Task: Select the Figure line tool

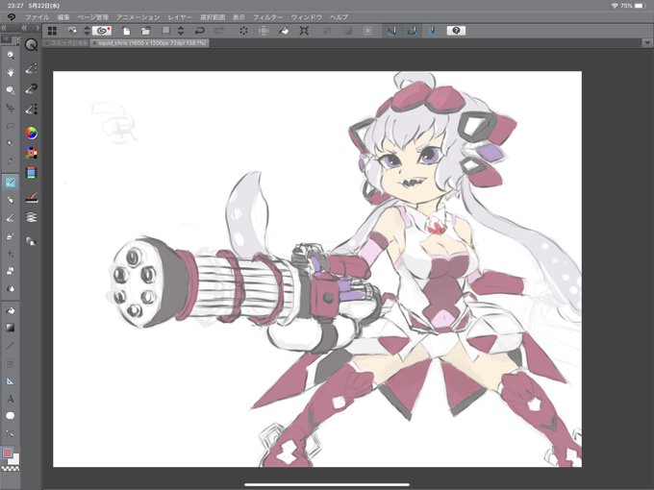Action: tap(11, 346)
